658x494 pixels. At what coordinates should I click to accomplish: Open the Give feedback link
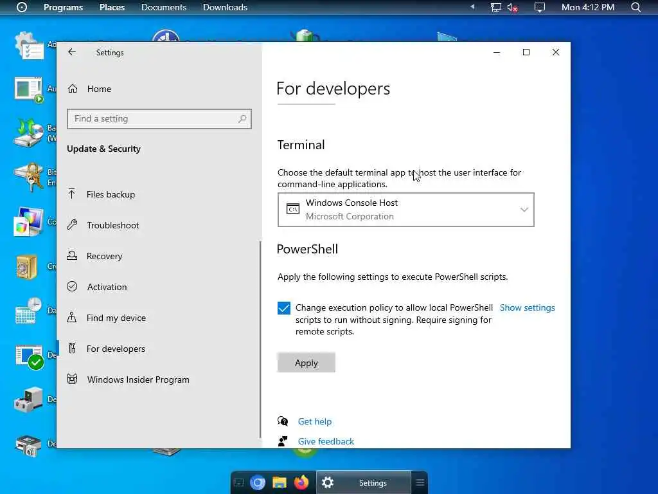[326, 441]
